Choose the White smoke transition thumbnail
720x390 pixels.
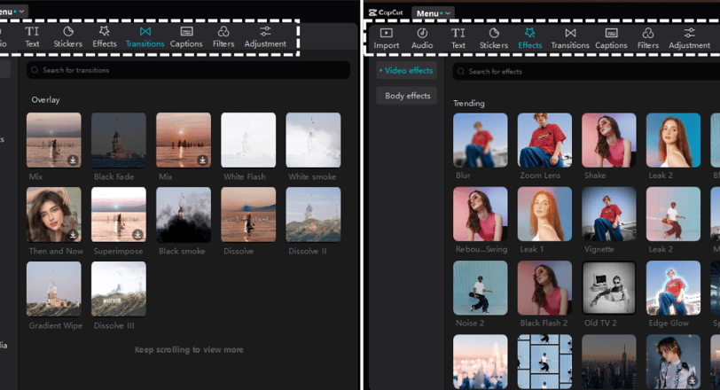pyautogui.click(x=313, y=140)
